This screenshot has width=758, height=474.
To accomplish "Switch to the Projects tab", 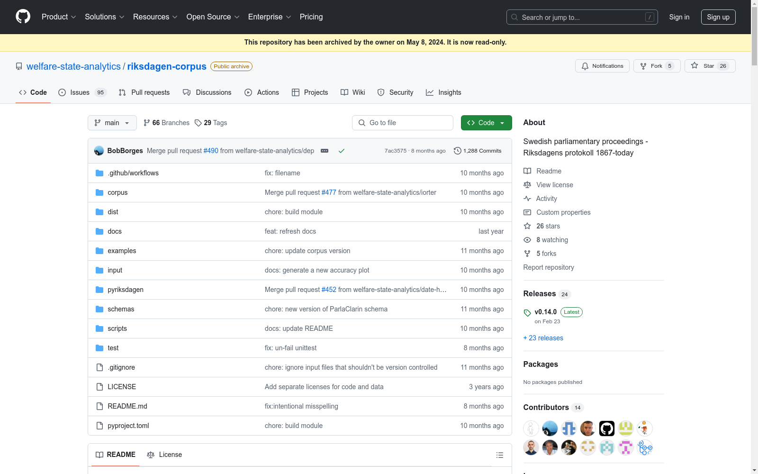I will 310,92.
